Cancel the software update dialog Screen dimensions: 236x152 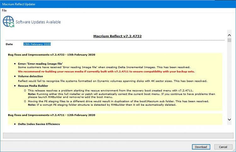coord(223,147)
